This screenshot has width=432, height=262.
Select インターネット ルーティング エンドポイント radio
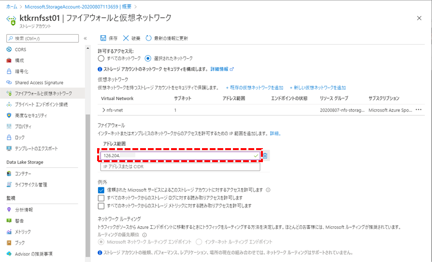point(199,242)
